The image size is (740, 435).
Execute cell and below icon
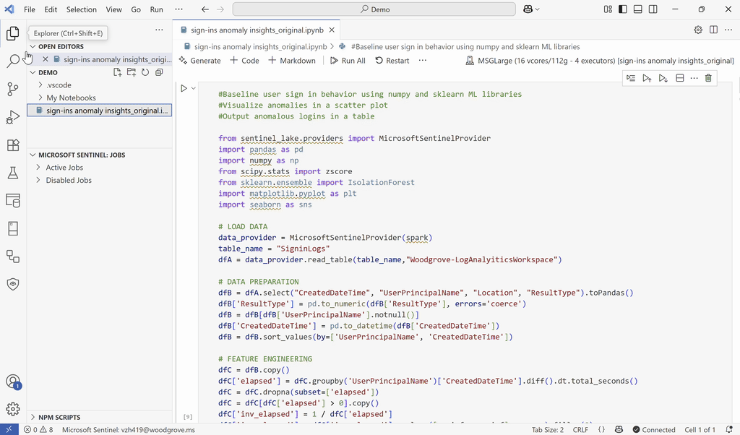[x=663, y=78]
